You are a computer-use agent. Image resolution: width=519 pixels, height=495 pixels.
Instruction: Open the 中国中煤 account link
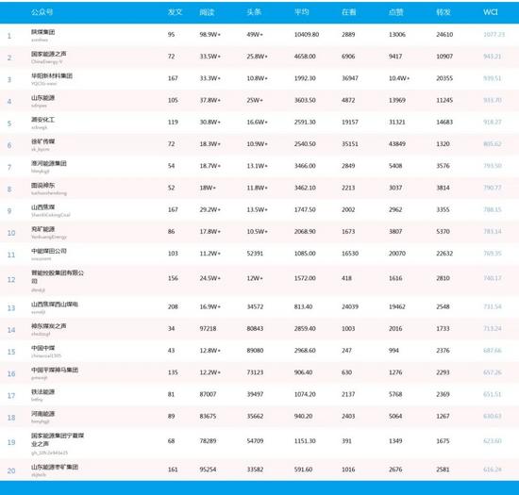pos(42,348)
